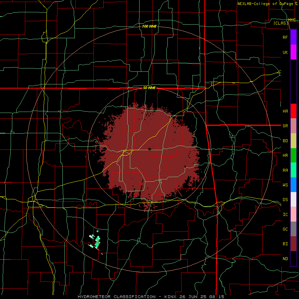Click the '50 NMI' range ring label
The width and height of the screenshot is (299, 299).
149,88
